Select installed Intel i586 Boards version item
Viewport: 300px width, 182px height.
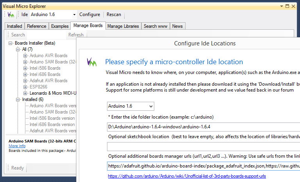[x=52, y=118]
